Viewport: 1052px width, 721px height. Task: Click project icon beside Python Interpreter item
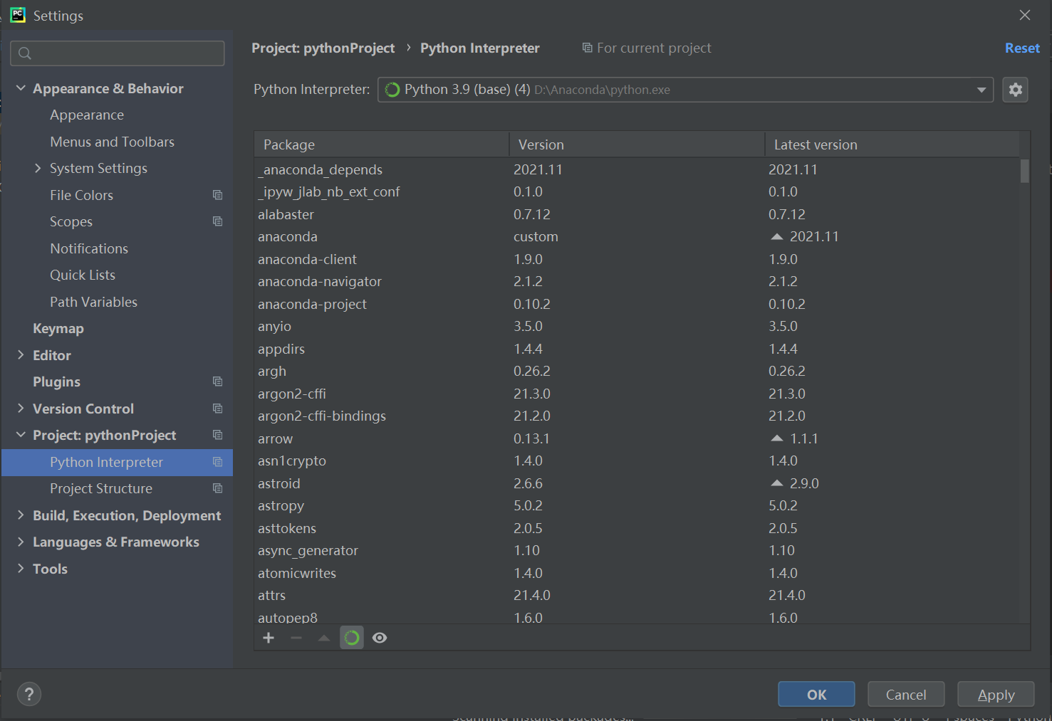click(x=218, y=462)
